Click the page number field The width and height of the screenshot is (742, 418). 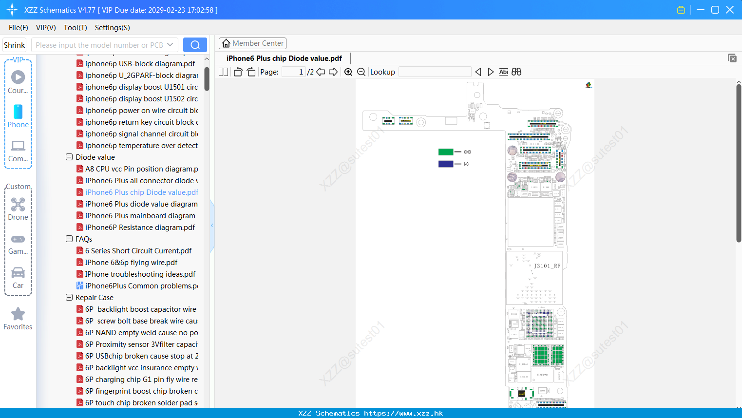294,72
